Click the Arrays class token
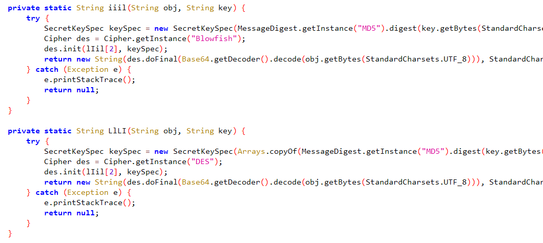This screenshot has width=543, height=243. [x=250, y=151]
